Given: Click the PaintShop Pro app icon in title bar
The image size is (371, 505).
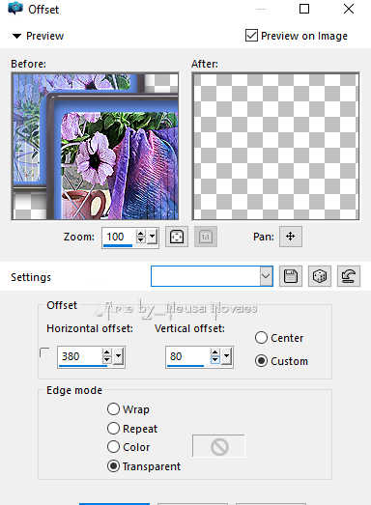Looking at the screenshot, I should pyautogui.click(x=15, y=9).
